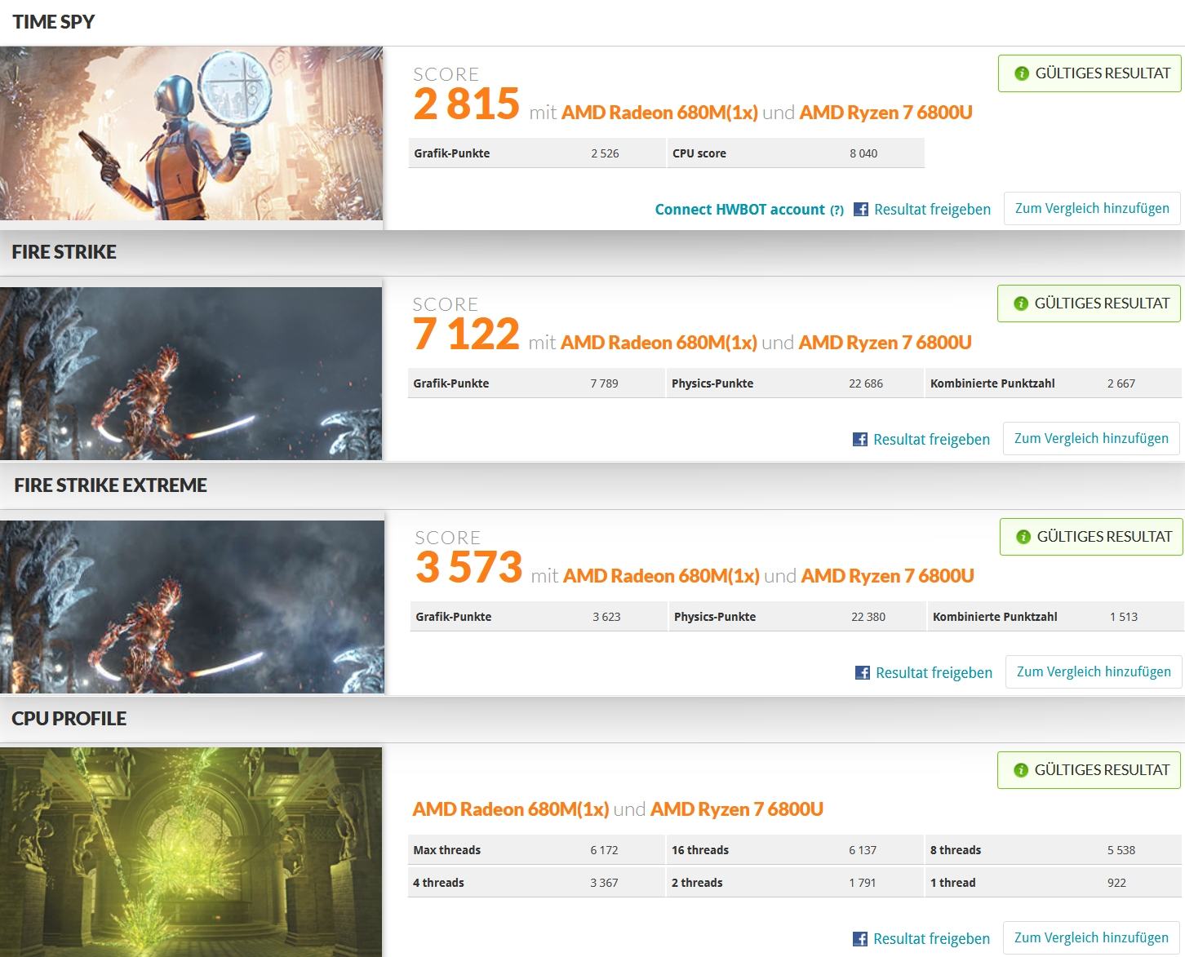
Task: Click Facebook icon in CPU Profile row
Action: [x=860, y=939]
